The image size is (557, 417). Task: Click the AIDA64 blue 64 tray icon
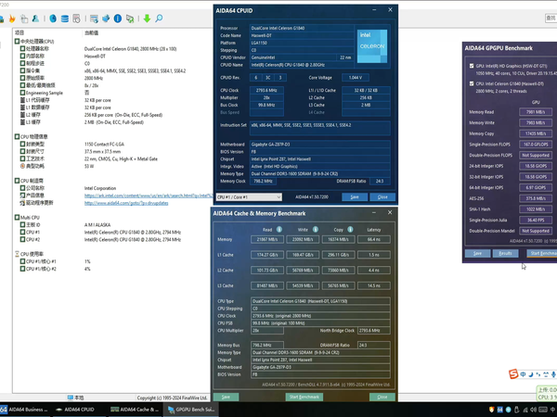click(x=499, y=410)
